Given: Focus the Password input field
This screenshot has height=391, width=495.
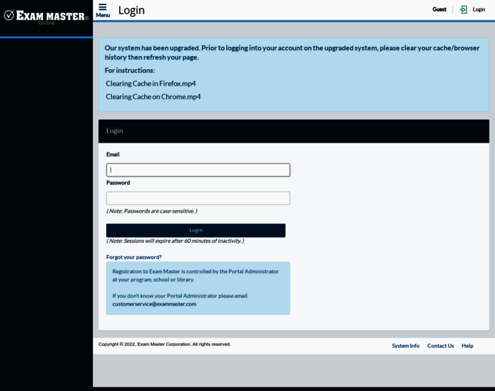Looking at the screenshot, I should 198,198.
